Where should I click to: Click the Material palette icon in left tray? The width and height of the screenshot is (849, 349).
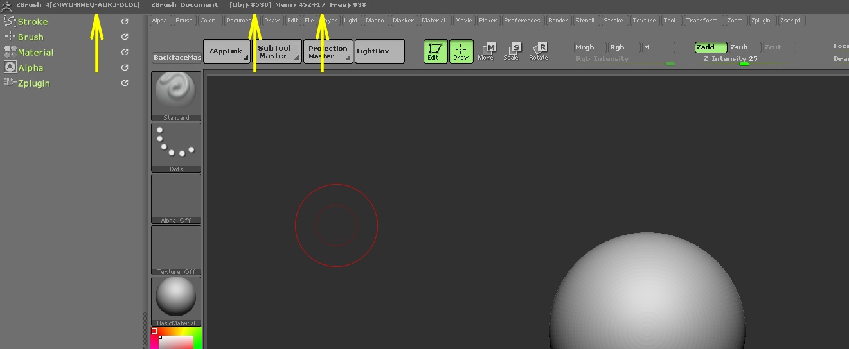pyautogui.click(x=10, y=52)
